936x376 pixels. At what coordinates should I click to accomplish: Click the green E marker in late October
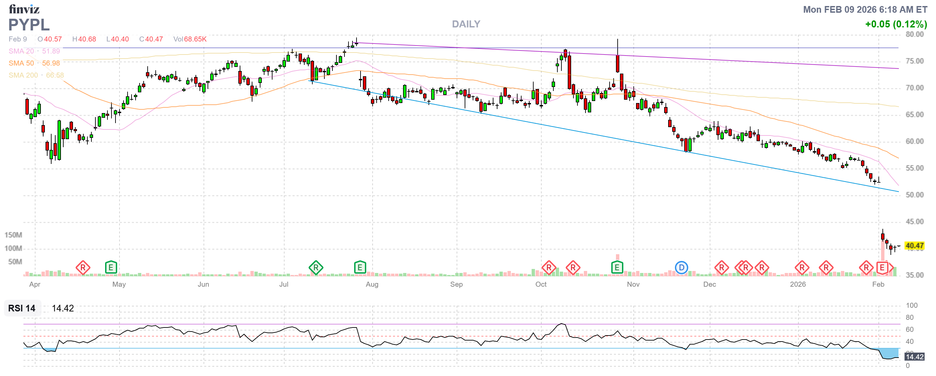click(x=617, y=268)
